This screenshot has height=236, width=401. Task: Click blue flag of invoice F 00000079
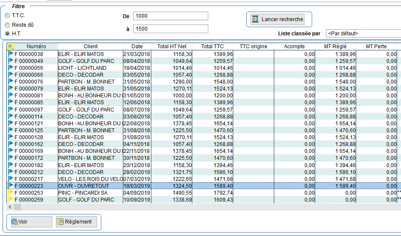(11, 88)
